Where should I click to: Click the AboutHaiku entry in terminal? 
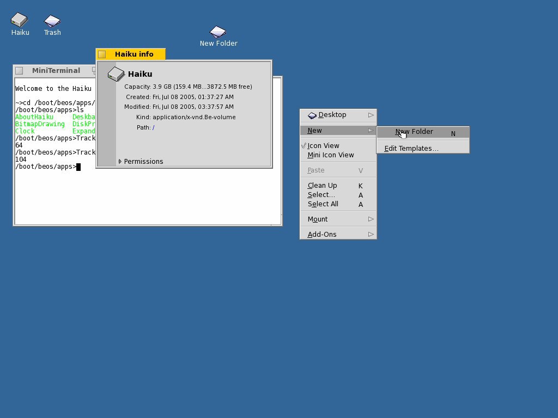(x=34, y=117)
